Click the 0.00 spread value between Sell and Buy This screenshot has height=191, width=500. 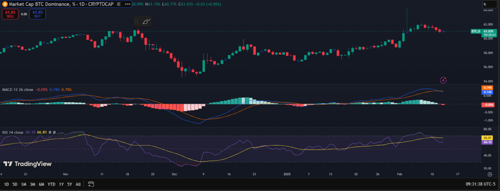pos(24,14)
